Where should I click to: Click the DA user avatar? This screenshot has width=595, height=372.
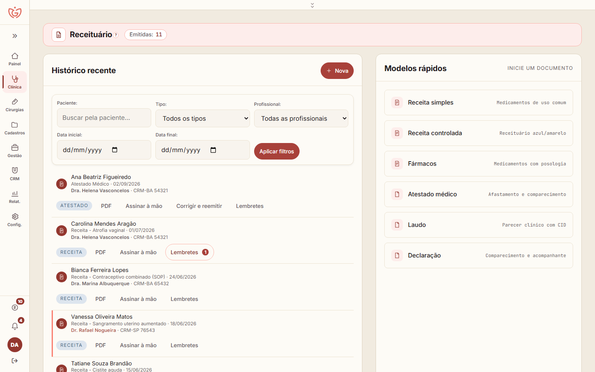point(15,345)
